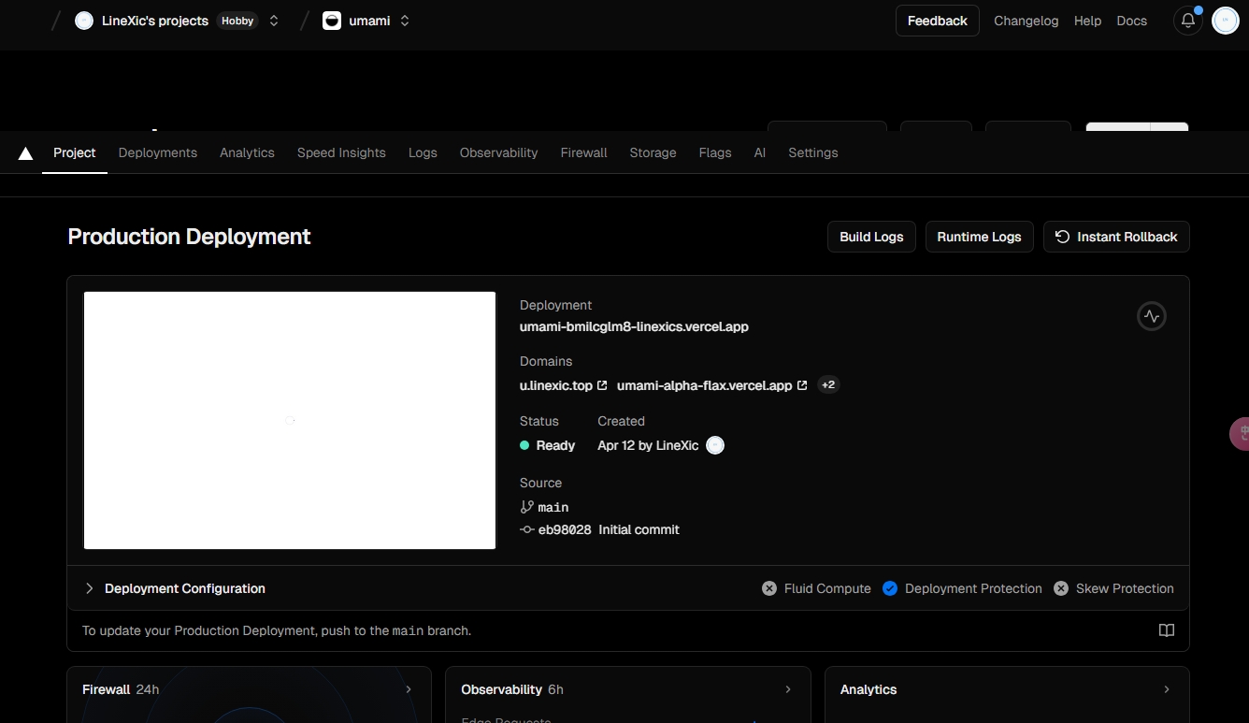The height and width of the screenshot is (723, 1249).
Task: Open the Storage tab
Action: point(653,152)
